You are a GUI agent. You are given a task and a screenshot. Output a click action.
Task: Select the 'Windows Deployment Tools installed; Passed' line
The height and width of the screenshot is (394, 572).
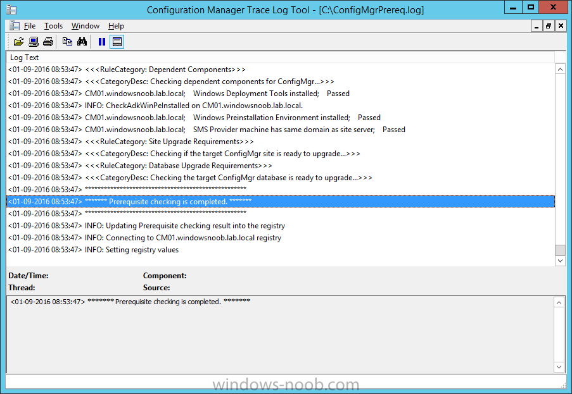(x=280, y=93)
